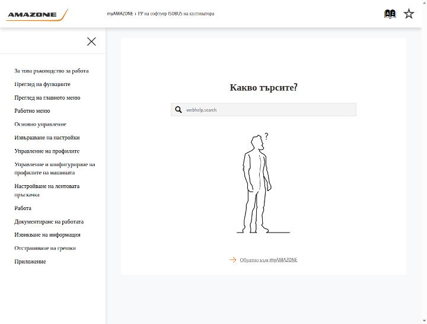Open Преглед на функциите section
The height and width of the screenshot is (324, 427).
[42, 84]
